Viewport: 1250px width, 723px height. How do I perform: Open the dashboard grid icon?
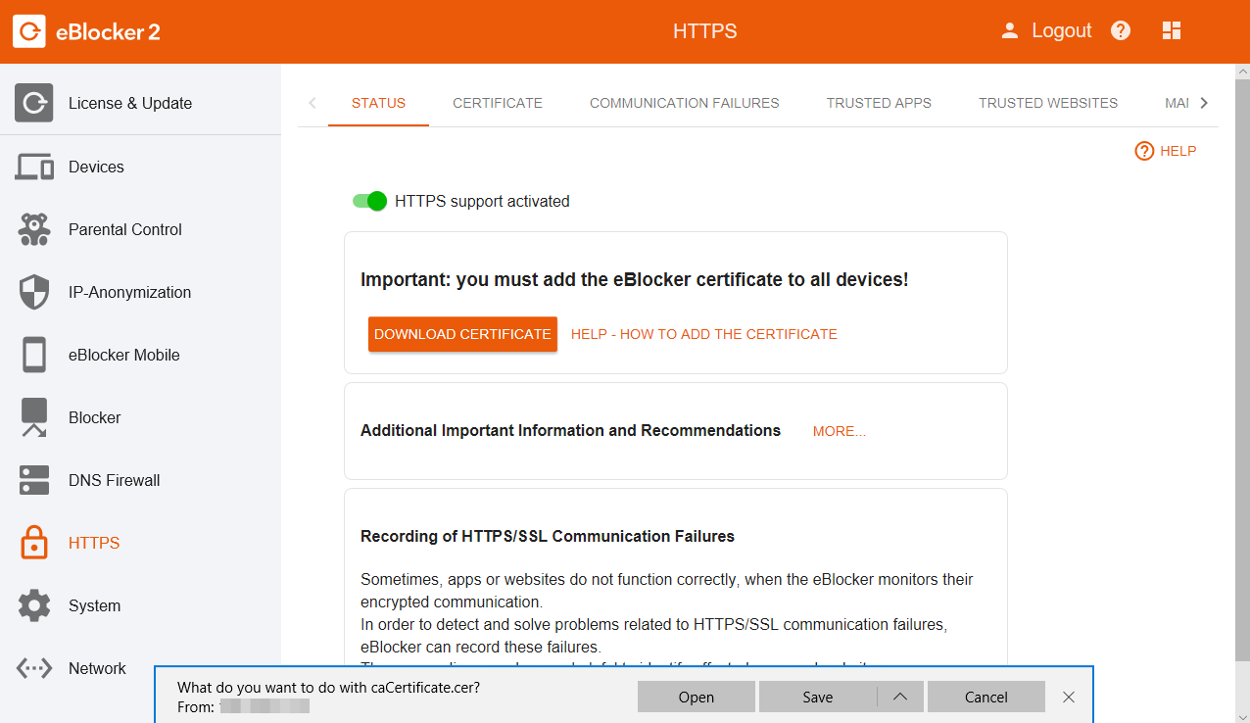1172,31
